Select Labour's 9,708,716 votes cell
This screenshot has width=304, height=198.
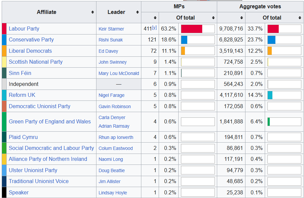pyautogui.click(x=231, y=29)
